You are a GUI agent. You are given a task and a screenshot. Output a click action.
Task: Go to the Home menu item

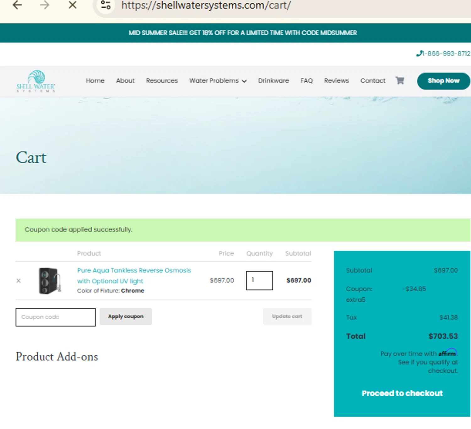tap(95, 80)
